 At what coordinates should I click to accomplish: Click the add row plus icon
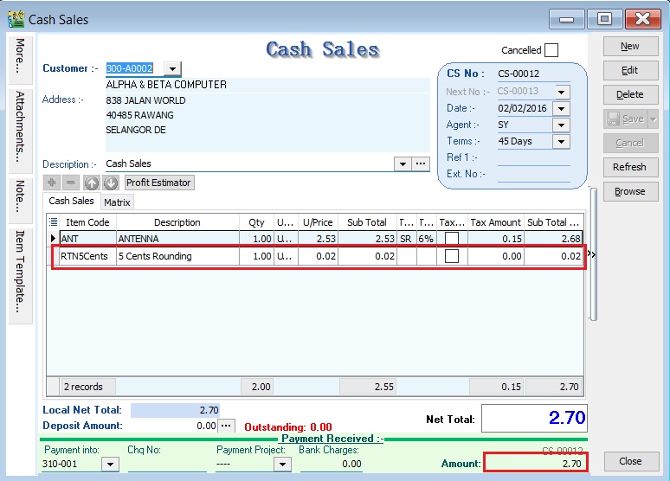click(52, 183)
